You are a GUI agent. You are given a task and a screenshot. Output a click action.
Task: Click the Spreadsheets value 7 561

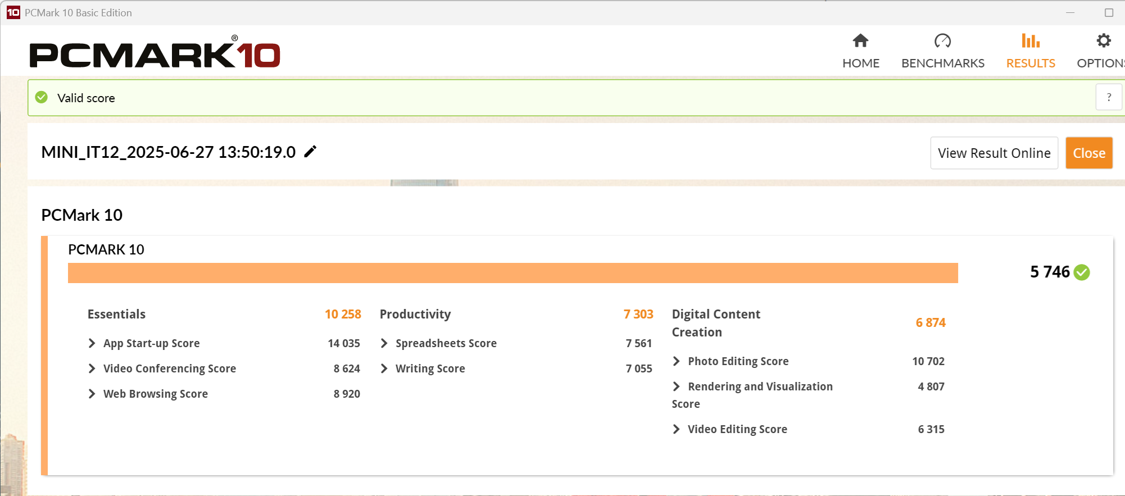(639, 343)
